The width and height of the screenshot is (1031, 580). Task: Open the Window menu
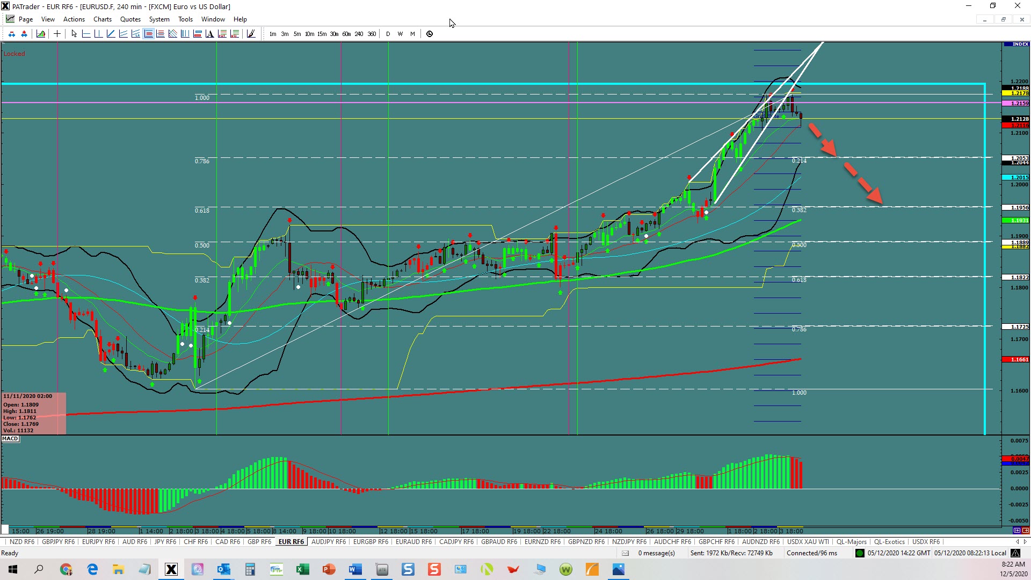coord(213,19)
